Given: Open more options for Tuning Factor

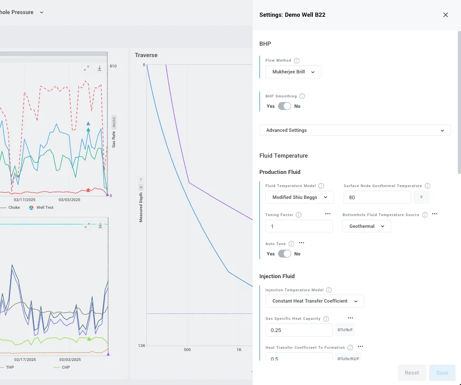Looking at the screenshot, I should [x=328, y=214].
